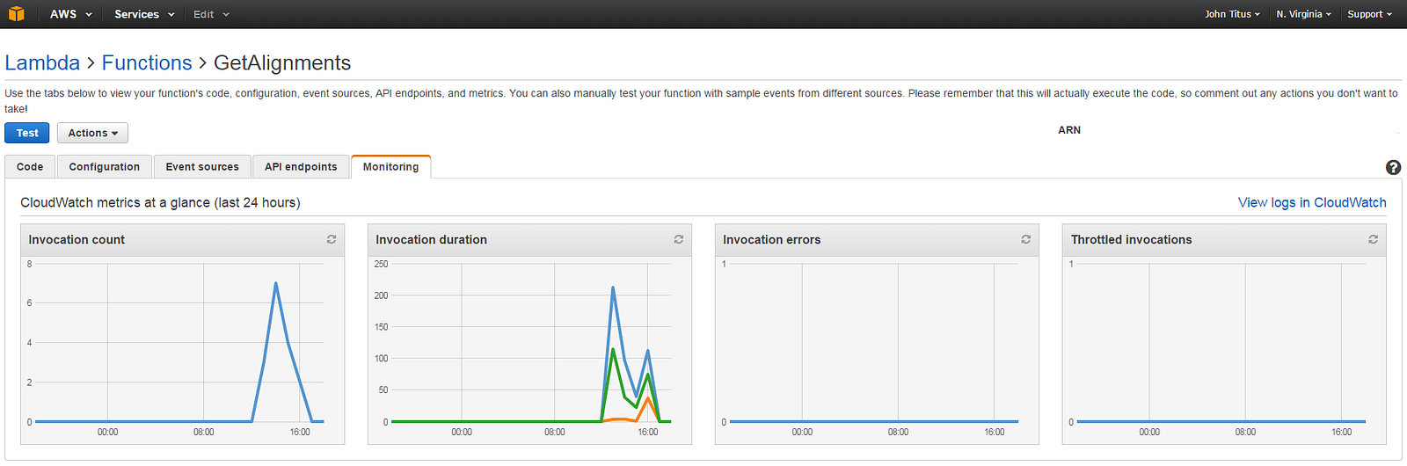Refresh the Invocation count chart
Image resolution: width=1407 pixels, height=466 pixels.
332,239
